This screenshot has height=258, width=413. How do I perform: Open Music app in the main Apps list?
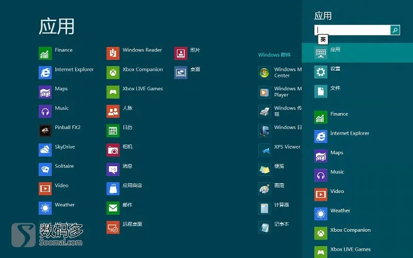[x=54, y=111]
